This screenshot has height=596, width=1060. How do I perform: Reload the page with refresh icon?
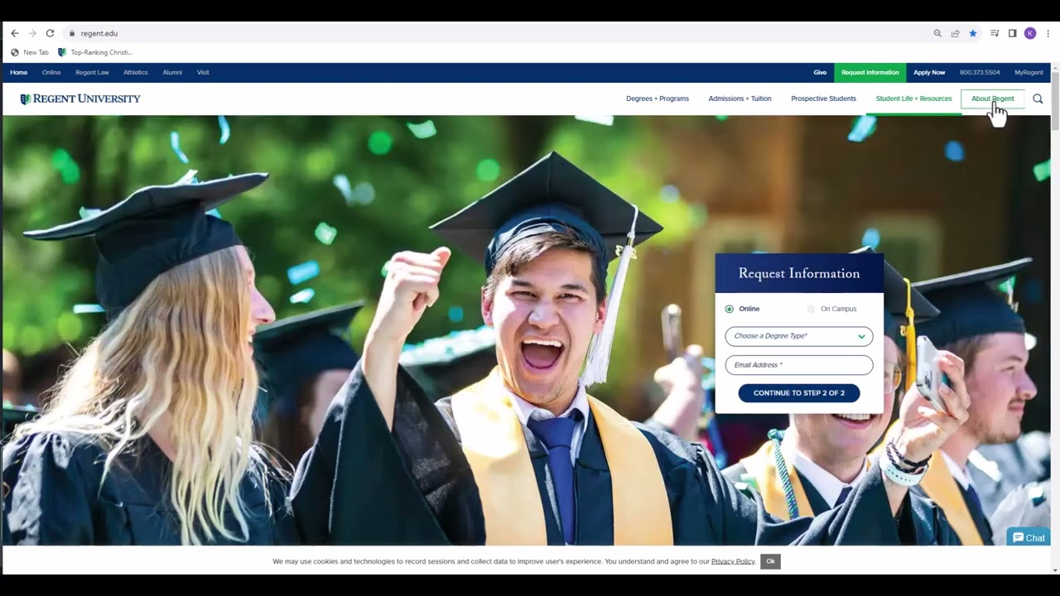[50, 33]
